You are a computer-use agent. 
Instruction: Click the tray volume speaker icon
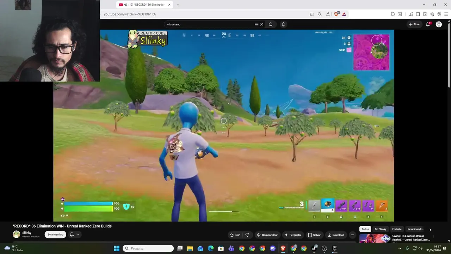click(x=420, y=248)
